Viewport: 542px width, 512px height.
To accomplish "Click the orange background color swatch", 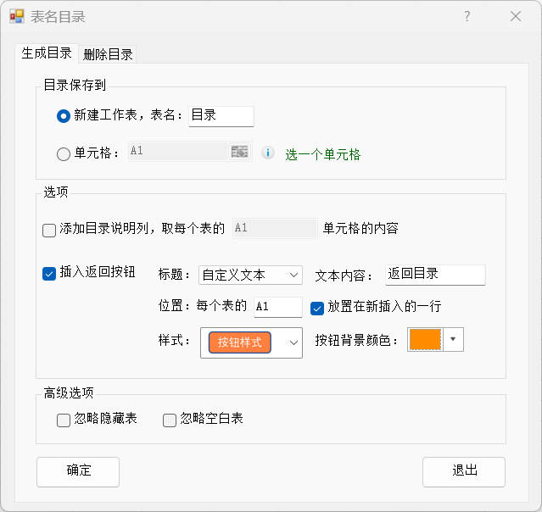I will tap(425, 340).
